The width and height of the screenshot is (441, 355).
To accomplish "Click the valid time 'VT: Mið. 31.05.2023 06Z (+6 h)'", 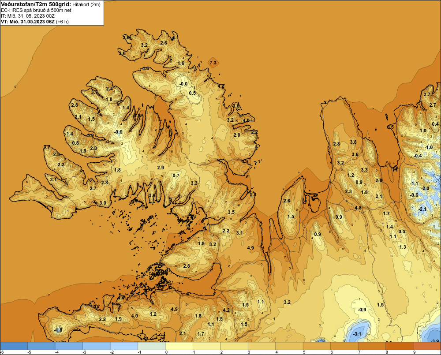I will pyautogui.click(x=35, y=22).
